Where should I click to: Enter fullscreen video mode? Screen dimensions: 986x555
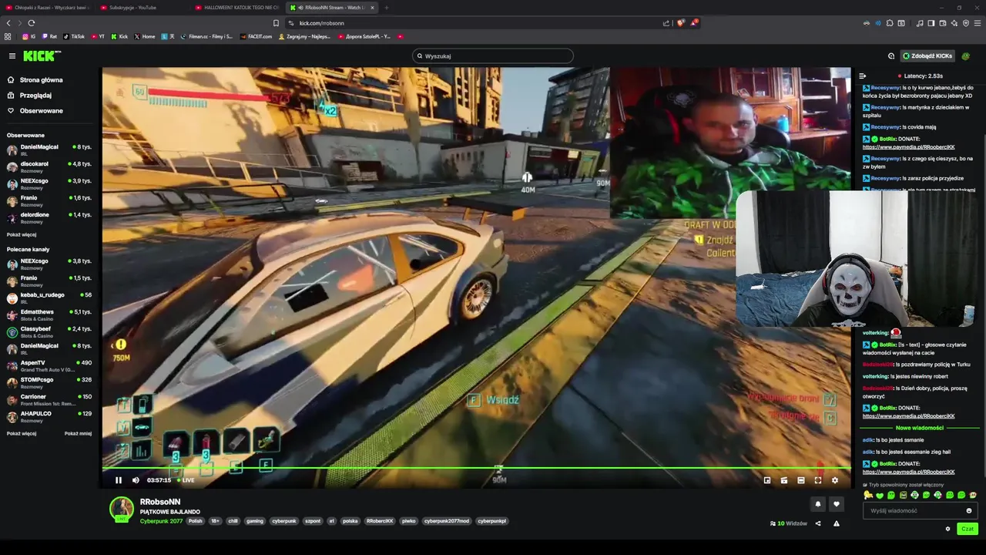point(818,480)
